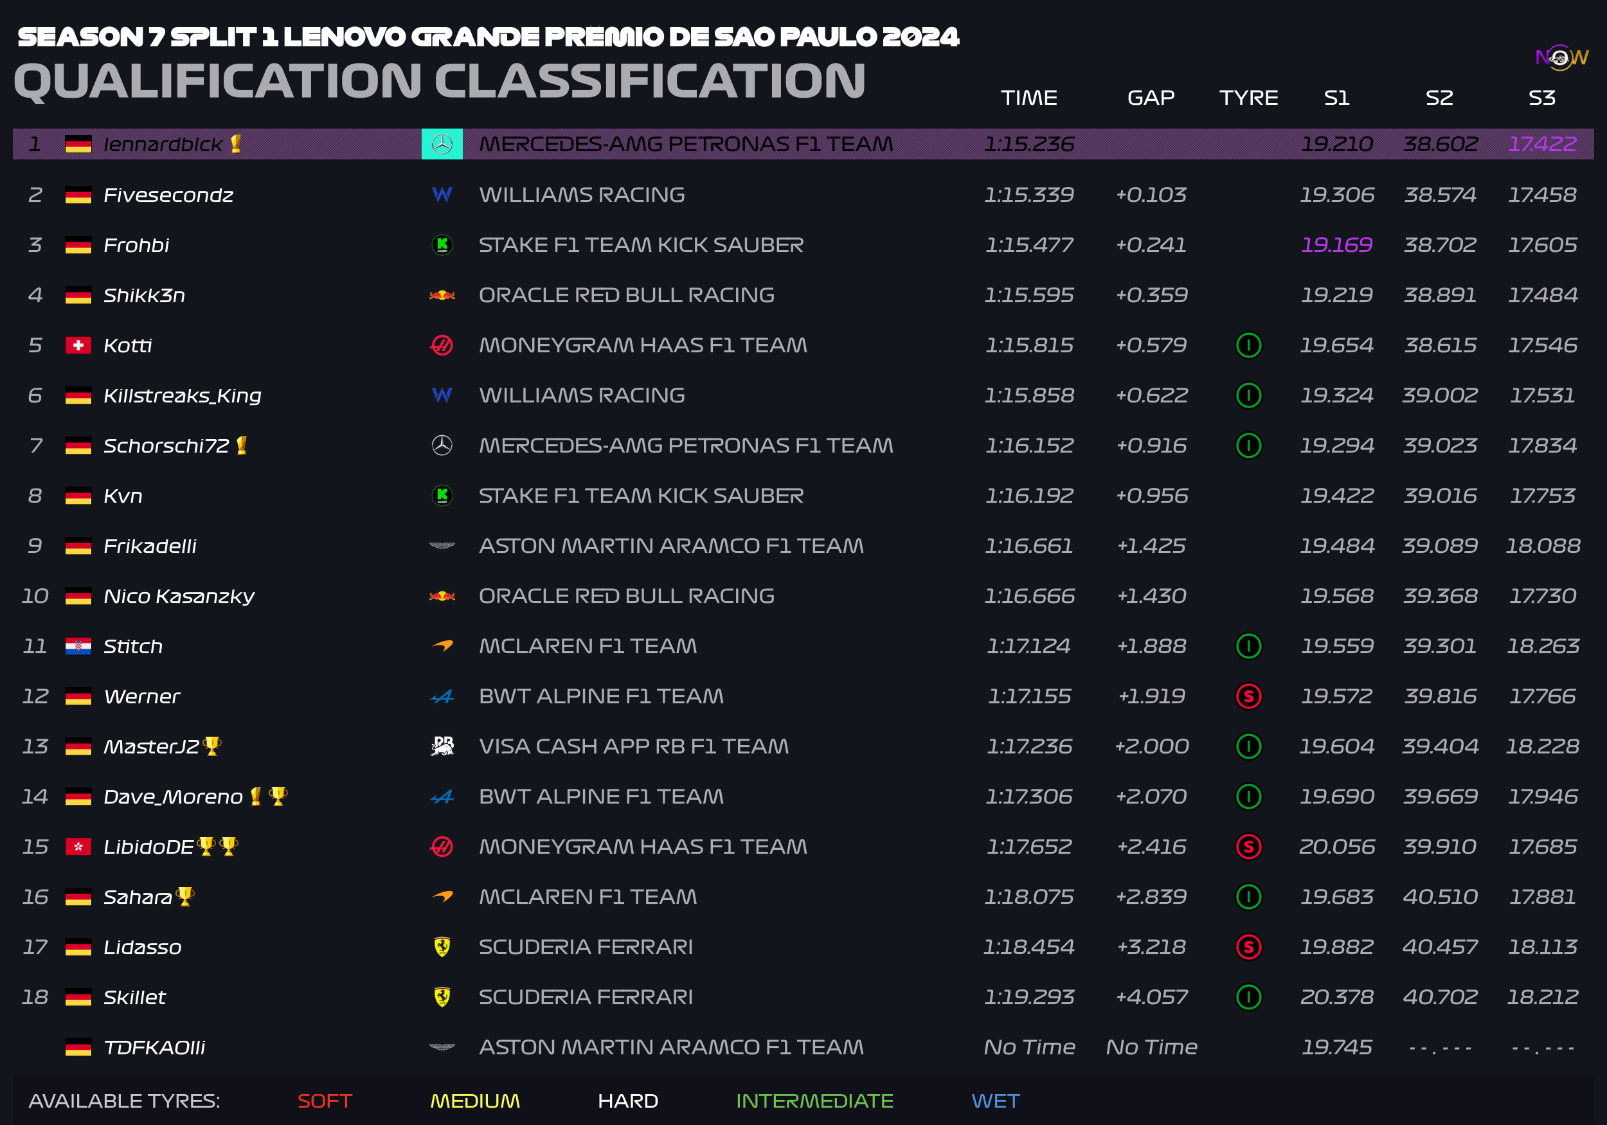This screenshot has width=1607, height=1125.
Task: Click Kvn's gap value +0.956
Action: [1151, 496]
